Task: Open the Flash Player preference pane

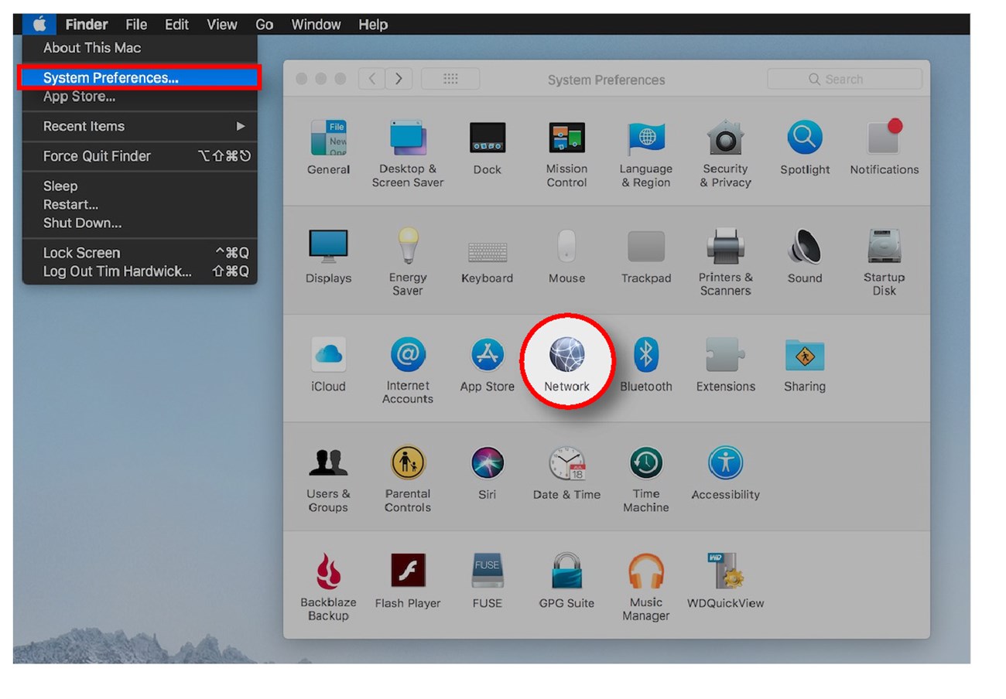Action: [x=408, y=581]
